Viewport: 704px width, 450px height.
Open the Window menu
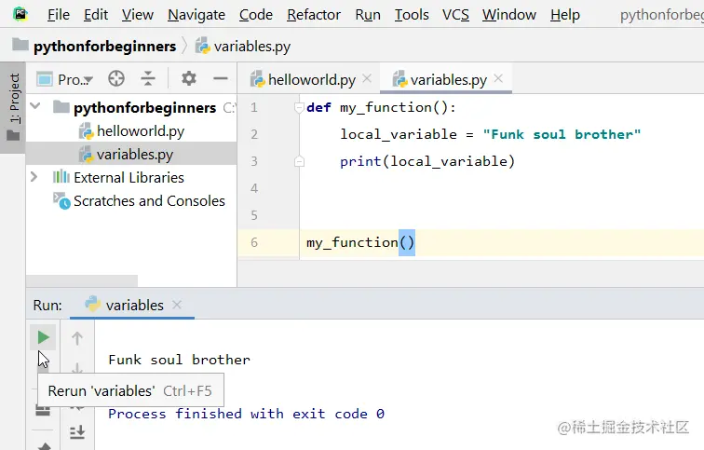coord(509,15)
